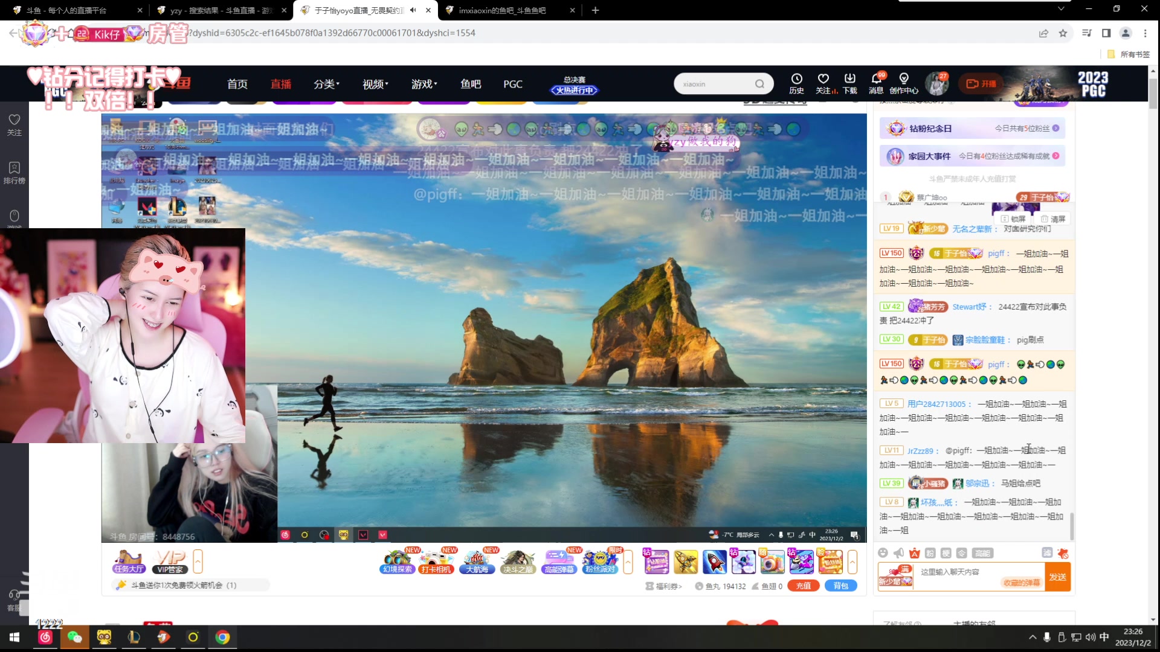This screenshot has height=652, width=1160.
Task: Toggle the 滤 chat filter button
Action: point(1047,553)
